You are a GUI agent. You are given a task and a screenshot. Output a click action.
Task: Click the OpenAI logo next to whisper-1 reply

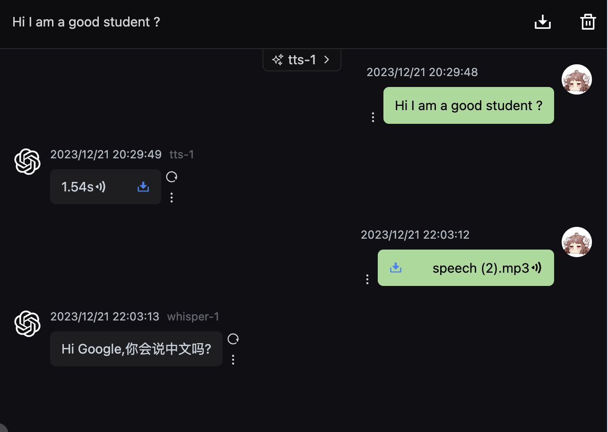pyautogui.click(x=27, y=324)
